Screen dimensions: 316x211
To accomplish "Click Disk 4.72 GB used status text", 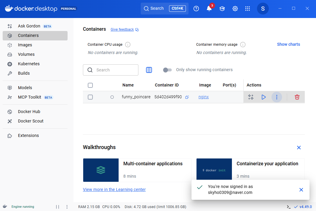I will pos(155,207).
